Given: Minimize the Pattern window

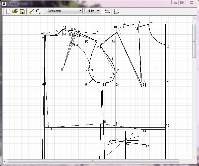Looking at the screenshot, I should tap(175, 3).
